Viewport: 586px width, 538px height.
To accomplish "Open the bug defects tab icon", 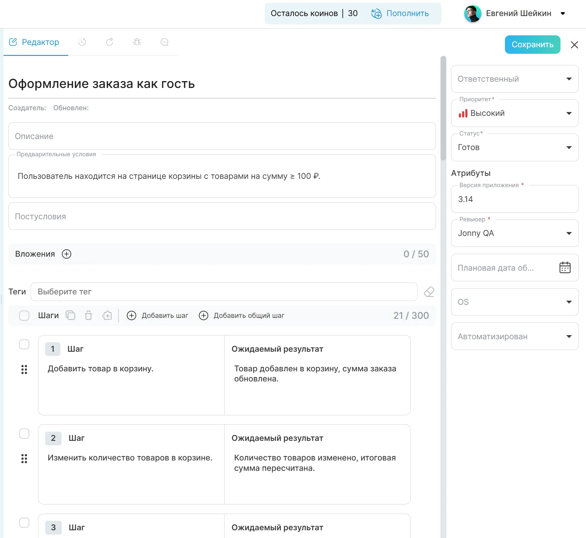I will pos(137,42).
